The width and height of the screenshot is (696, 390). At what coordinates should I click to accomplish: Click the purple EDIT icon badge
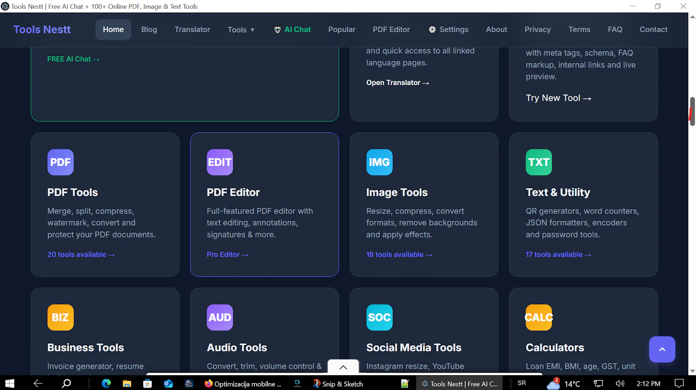(x=220, y=162)
